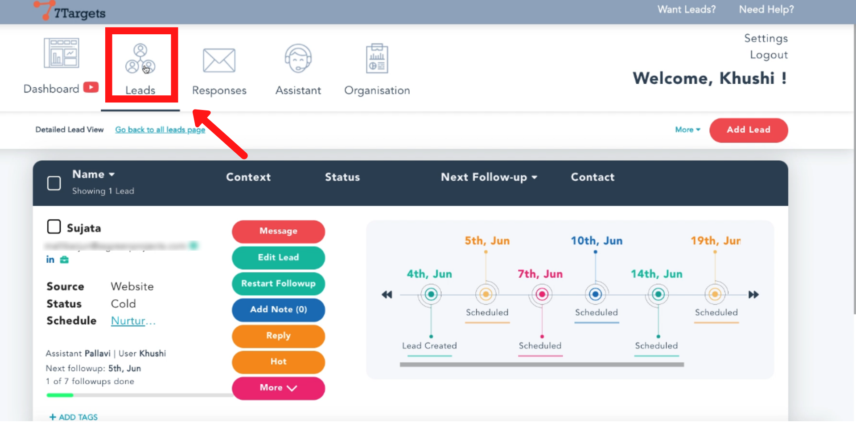
Task: Play the Dashboard video tutorial icon
Action: (x=91, y=87)
